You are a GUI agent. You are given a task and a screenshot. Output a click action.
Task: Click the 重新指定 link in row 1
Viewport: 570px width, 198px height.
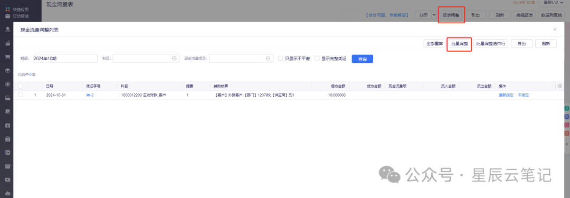pyautogui.click(x=506, y=95)
